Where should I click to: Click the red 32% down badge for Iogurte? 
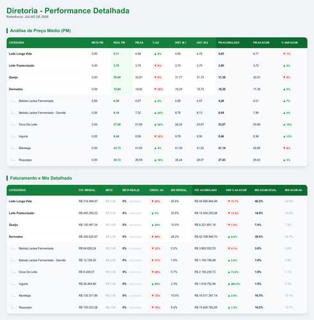tap(158, 136)
